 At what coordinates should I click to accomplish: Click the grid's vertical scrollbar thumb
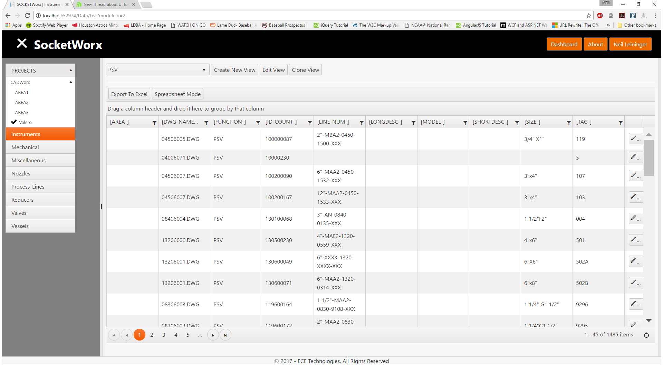pos(649,158)
